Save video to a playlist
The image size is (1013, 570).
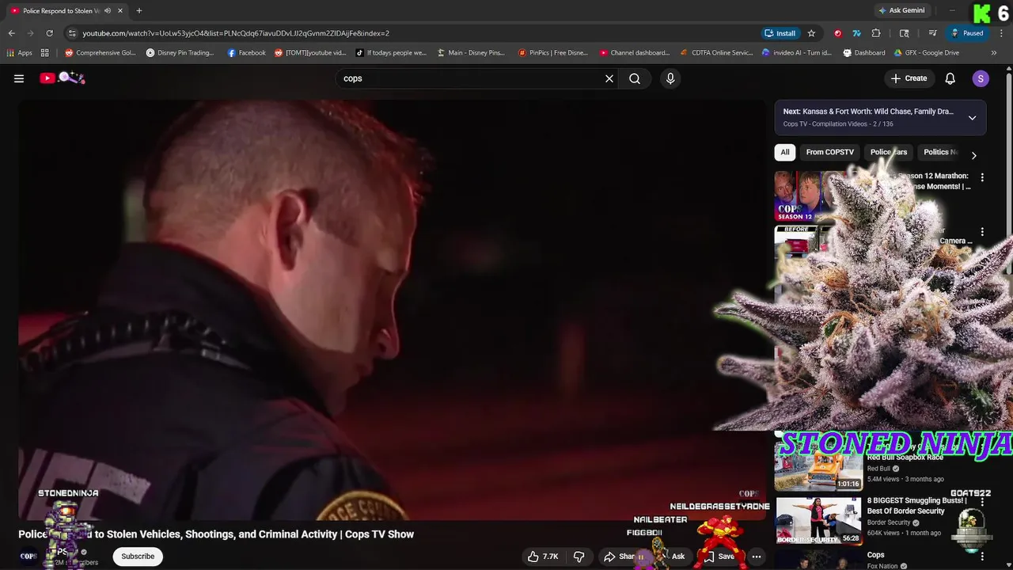point(719,557)
